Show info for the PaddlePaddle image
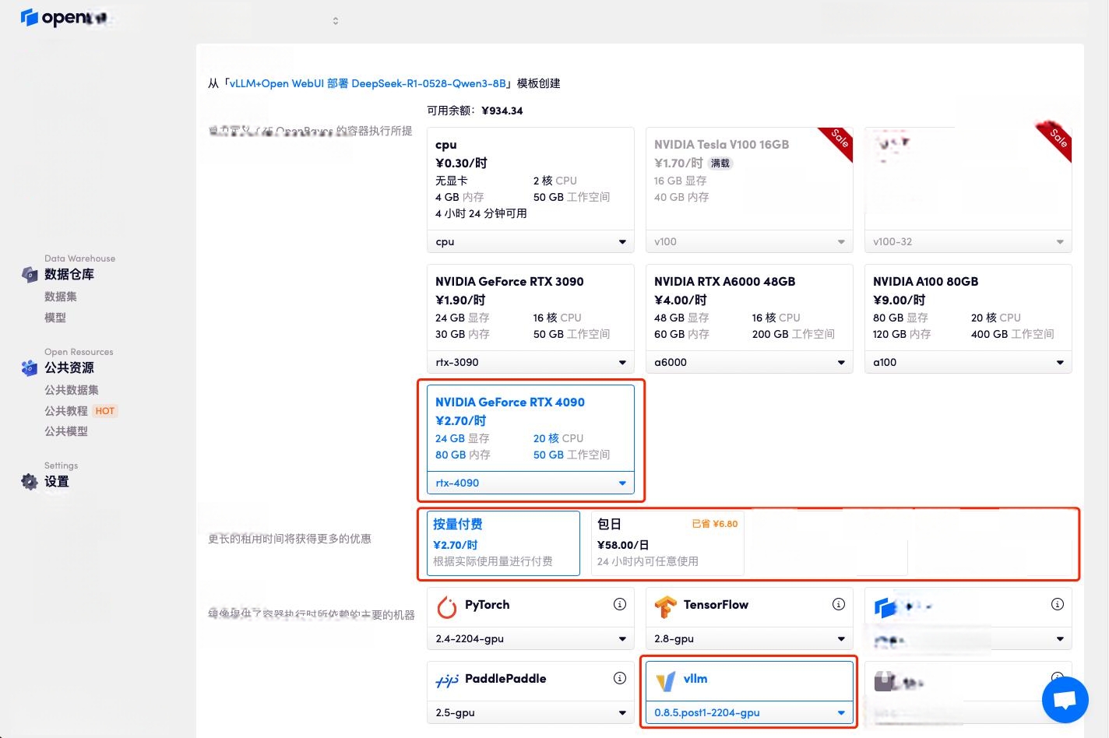The image size is (1109, 738). 620,678
